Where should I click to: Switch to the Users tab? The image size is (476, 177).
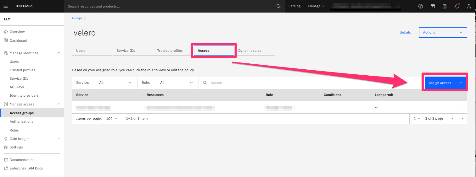92,51
